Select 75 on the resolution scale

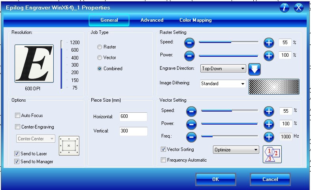tap(75, 88)
